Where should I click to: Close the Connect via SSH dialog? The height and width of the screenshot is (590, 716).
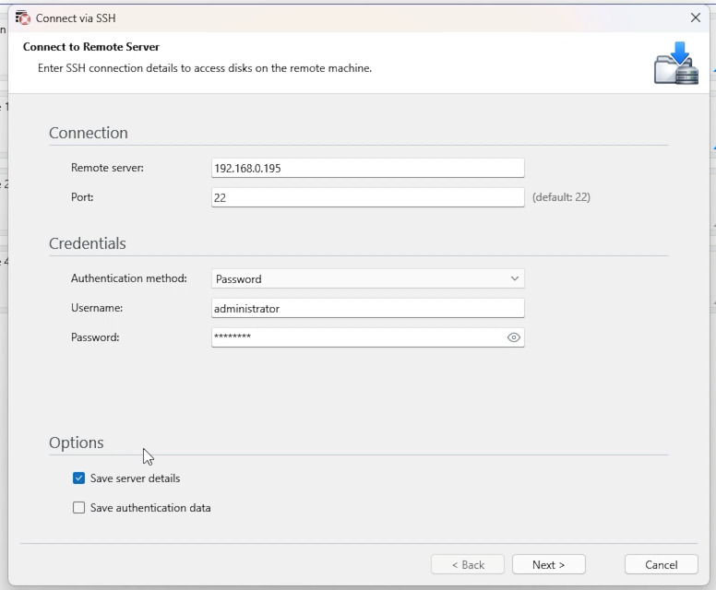coord(695,18)
